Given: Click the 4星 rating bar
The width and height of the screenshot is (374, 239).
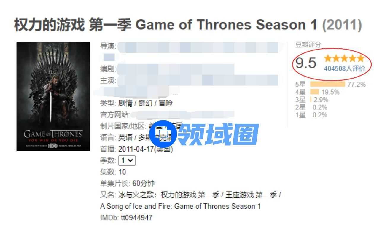Looking at the screenshot, I should (315, 92).
